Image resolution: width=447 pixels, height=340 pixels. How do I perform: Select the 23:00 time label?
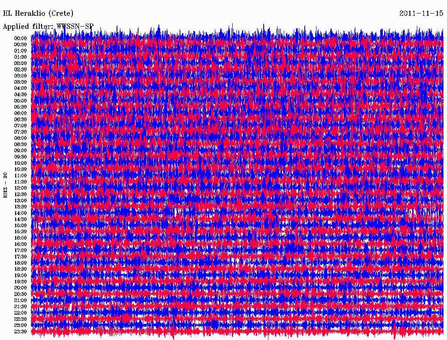pyautogui.click(x=21, y=326)
